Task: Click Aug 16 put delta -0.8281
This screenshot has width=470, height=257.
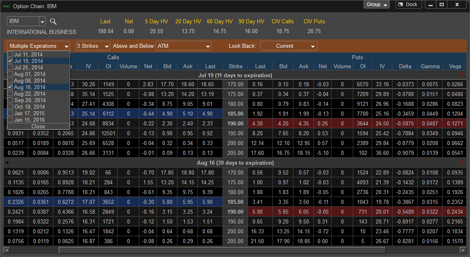Action: (405, 241)
